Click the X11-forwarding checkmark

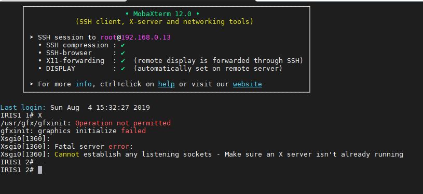122,61
